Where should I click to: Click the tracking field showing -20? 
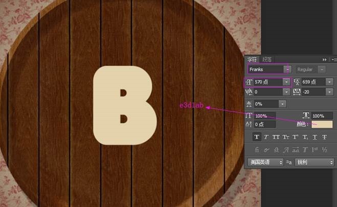click(313, 92)
